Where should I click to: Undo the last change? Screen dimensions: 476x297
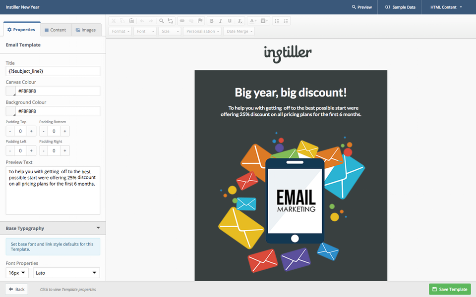(x=142, y=21)
